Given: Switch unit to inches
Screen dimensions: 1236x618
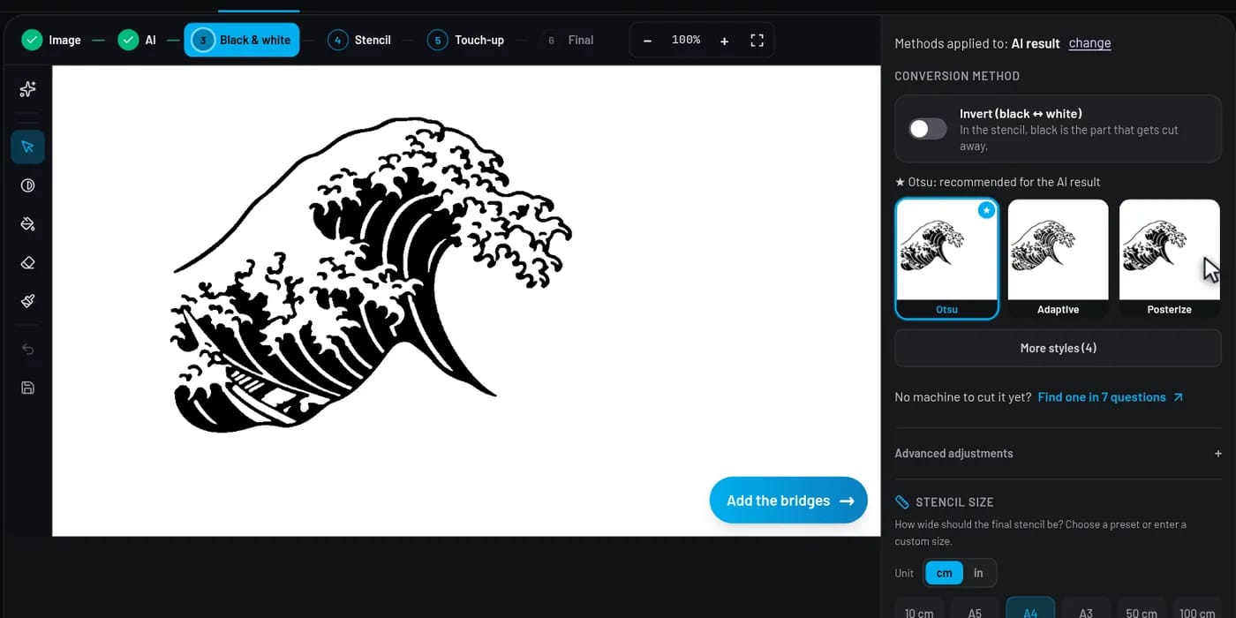Looking at the screenshot, I should click(978, 573).
